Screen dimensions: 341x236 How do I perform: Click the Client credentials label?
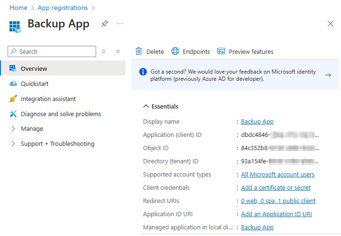166,188
